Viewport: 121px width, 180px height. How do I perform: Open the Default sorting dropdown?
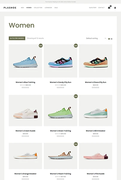point(96,38)
